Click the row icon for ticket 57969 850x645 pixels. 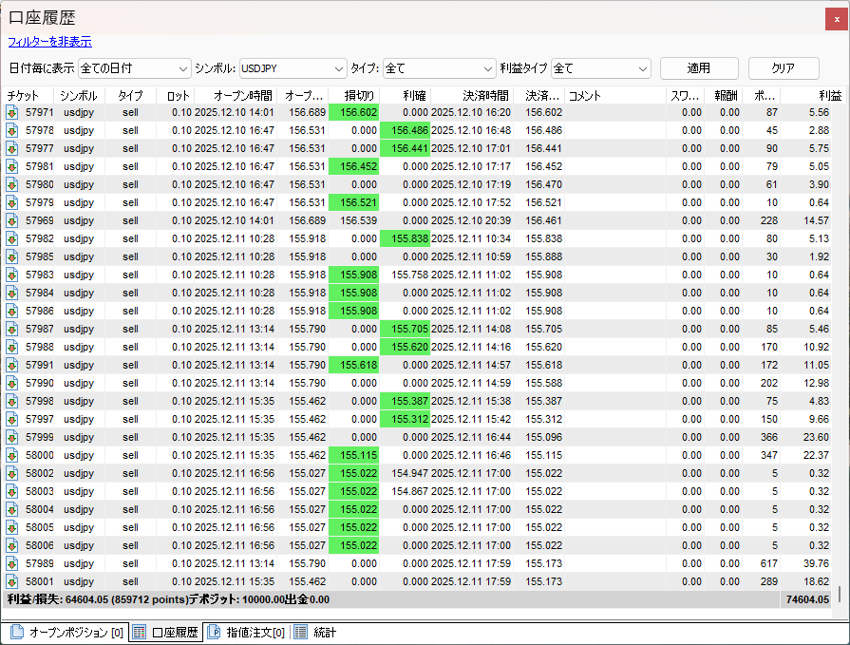point(12,220)
